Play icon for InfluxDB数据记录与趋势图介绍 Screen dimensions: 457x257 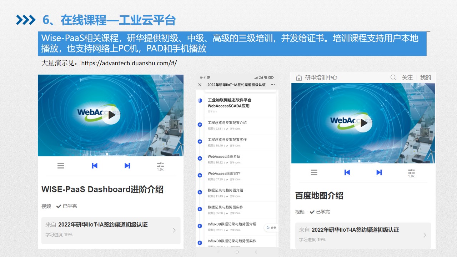[200, 226]
